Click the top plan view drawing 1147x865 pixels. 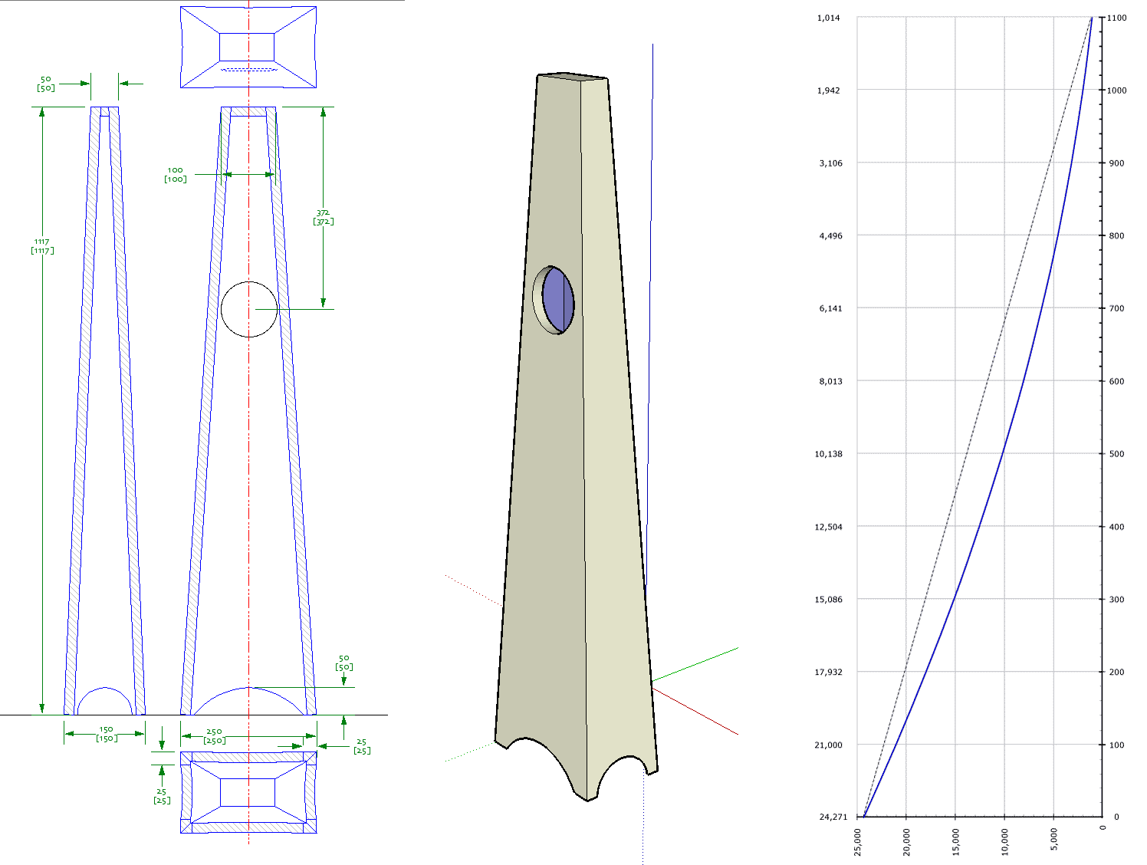click(x=248, y=47)
